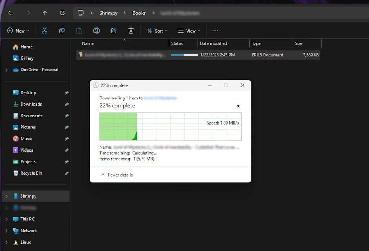Refresh the current folder
Viewport: 369px width, 251px height.
(x=62, y=13)
